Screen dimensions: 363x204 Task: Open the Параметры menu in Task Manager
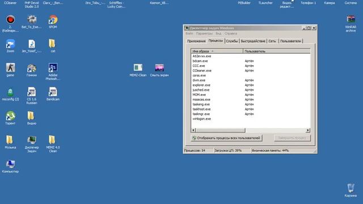(204, 33)
